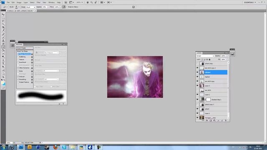Add layer mask icon in Layers panel
This screenshot has width=267, height=150.
coord(211,120)
